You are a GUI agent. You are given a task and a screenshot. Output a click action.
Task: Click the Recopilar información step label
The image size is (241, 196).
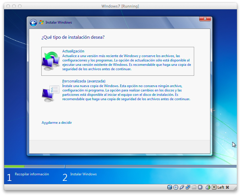pyautogui.click(x=32, y=174)
